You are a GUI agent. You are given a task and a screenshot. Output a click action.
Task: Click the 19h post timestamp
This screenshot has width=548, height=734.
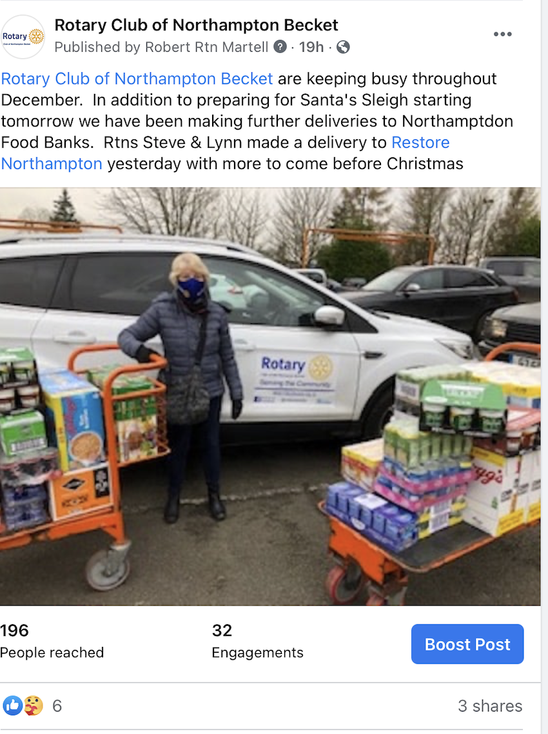click(x=311, y=47)
